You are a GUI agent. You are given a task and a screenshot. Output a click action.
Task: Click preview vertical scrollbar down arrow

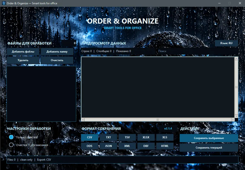pyautogui.click(x=236, y=116)
